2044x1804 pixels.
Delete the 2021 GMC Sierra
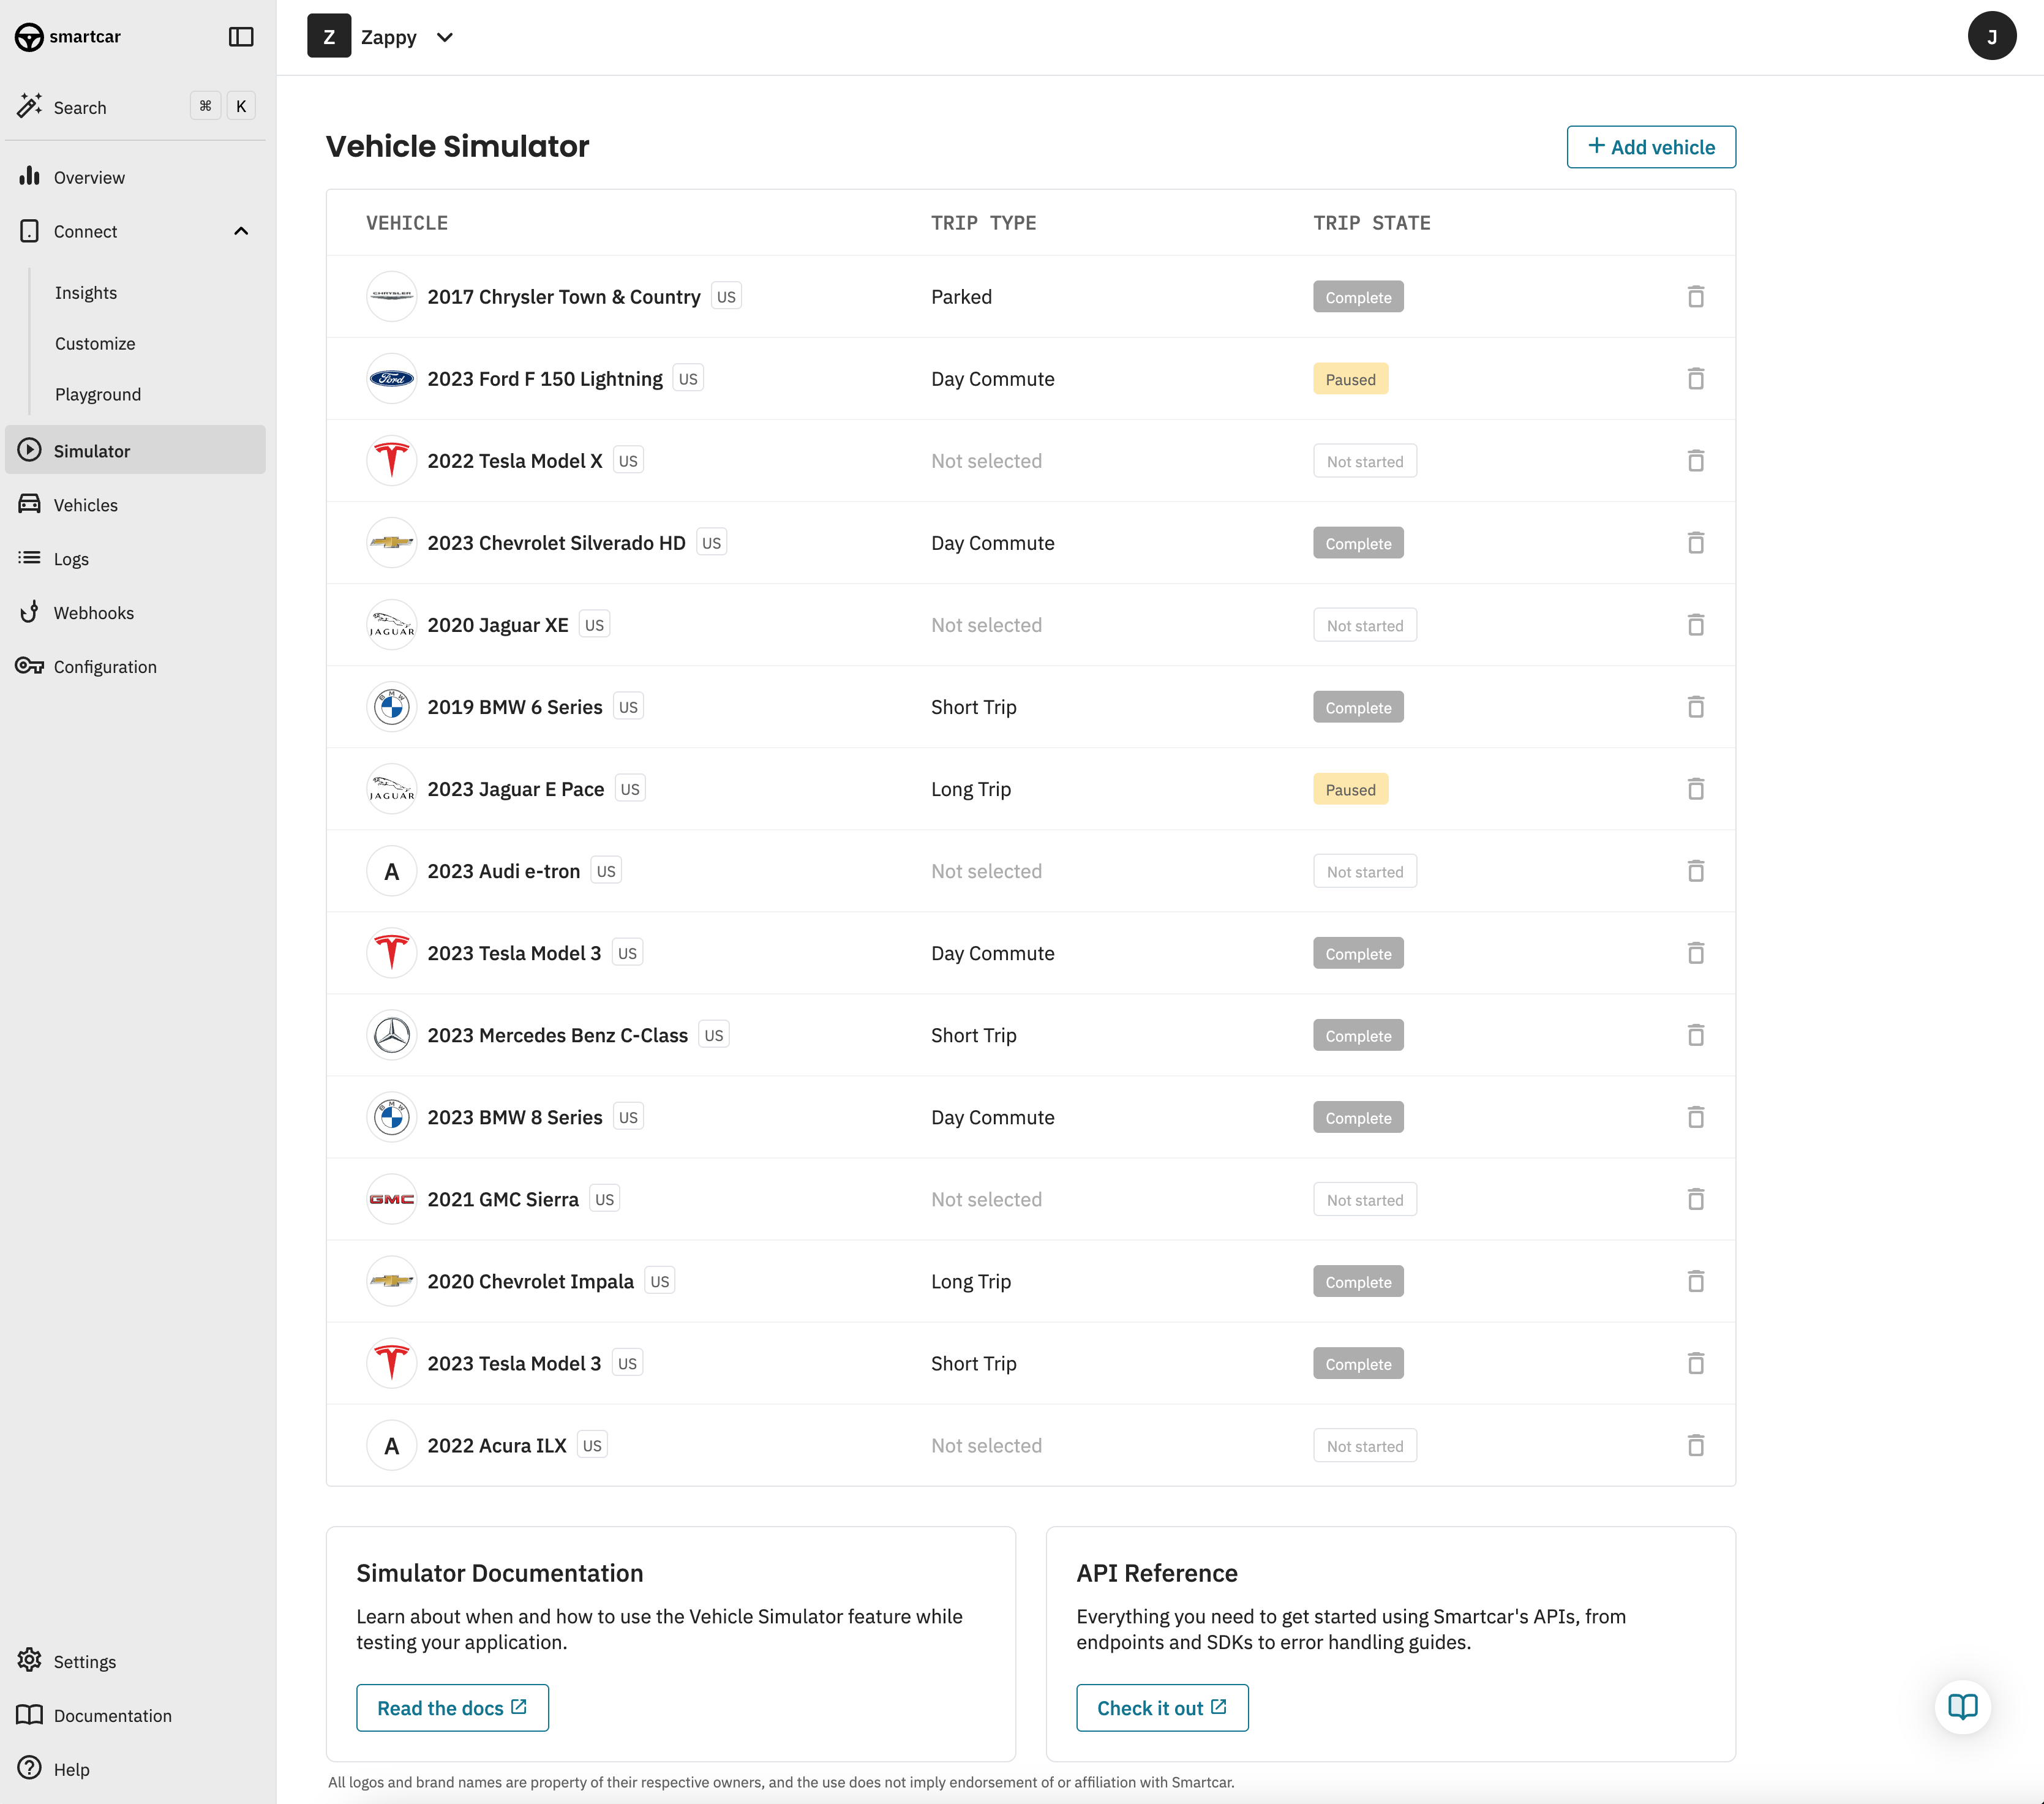[1696, 1199]
